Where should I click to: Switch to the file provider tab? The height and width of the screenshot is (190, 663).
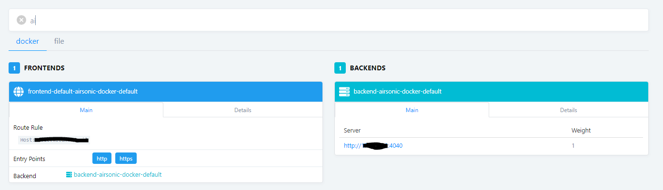pos(59,41)
